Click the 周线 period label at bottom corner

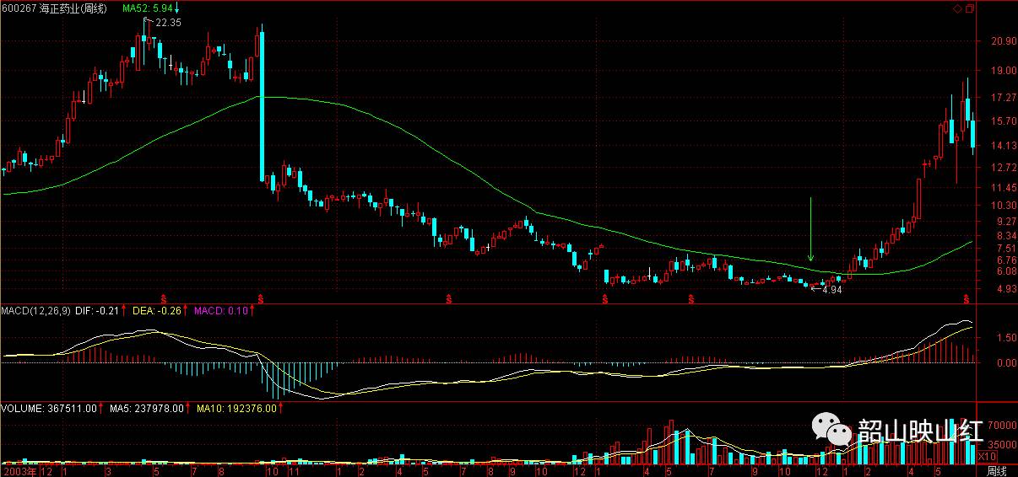pyautogui.click(x=997, y=470)
